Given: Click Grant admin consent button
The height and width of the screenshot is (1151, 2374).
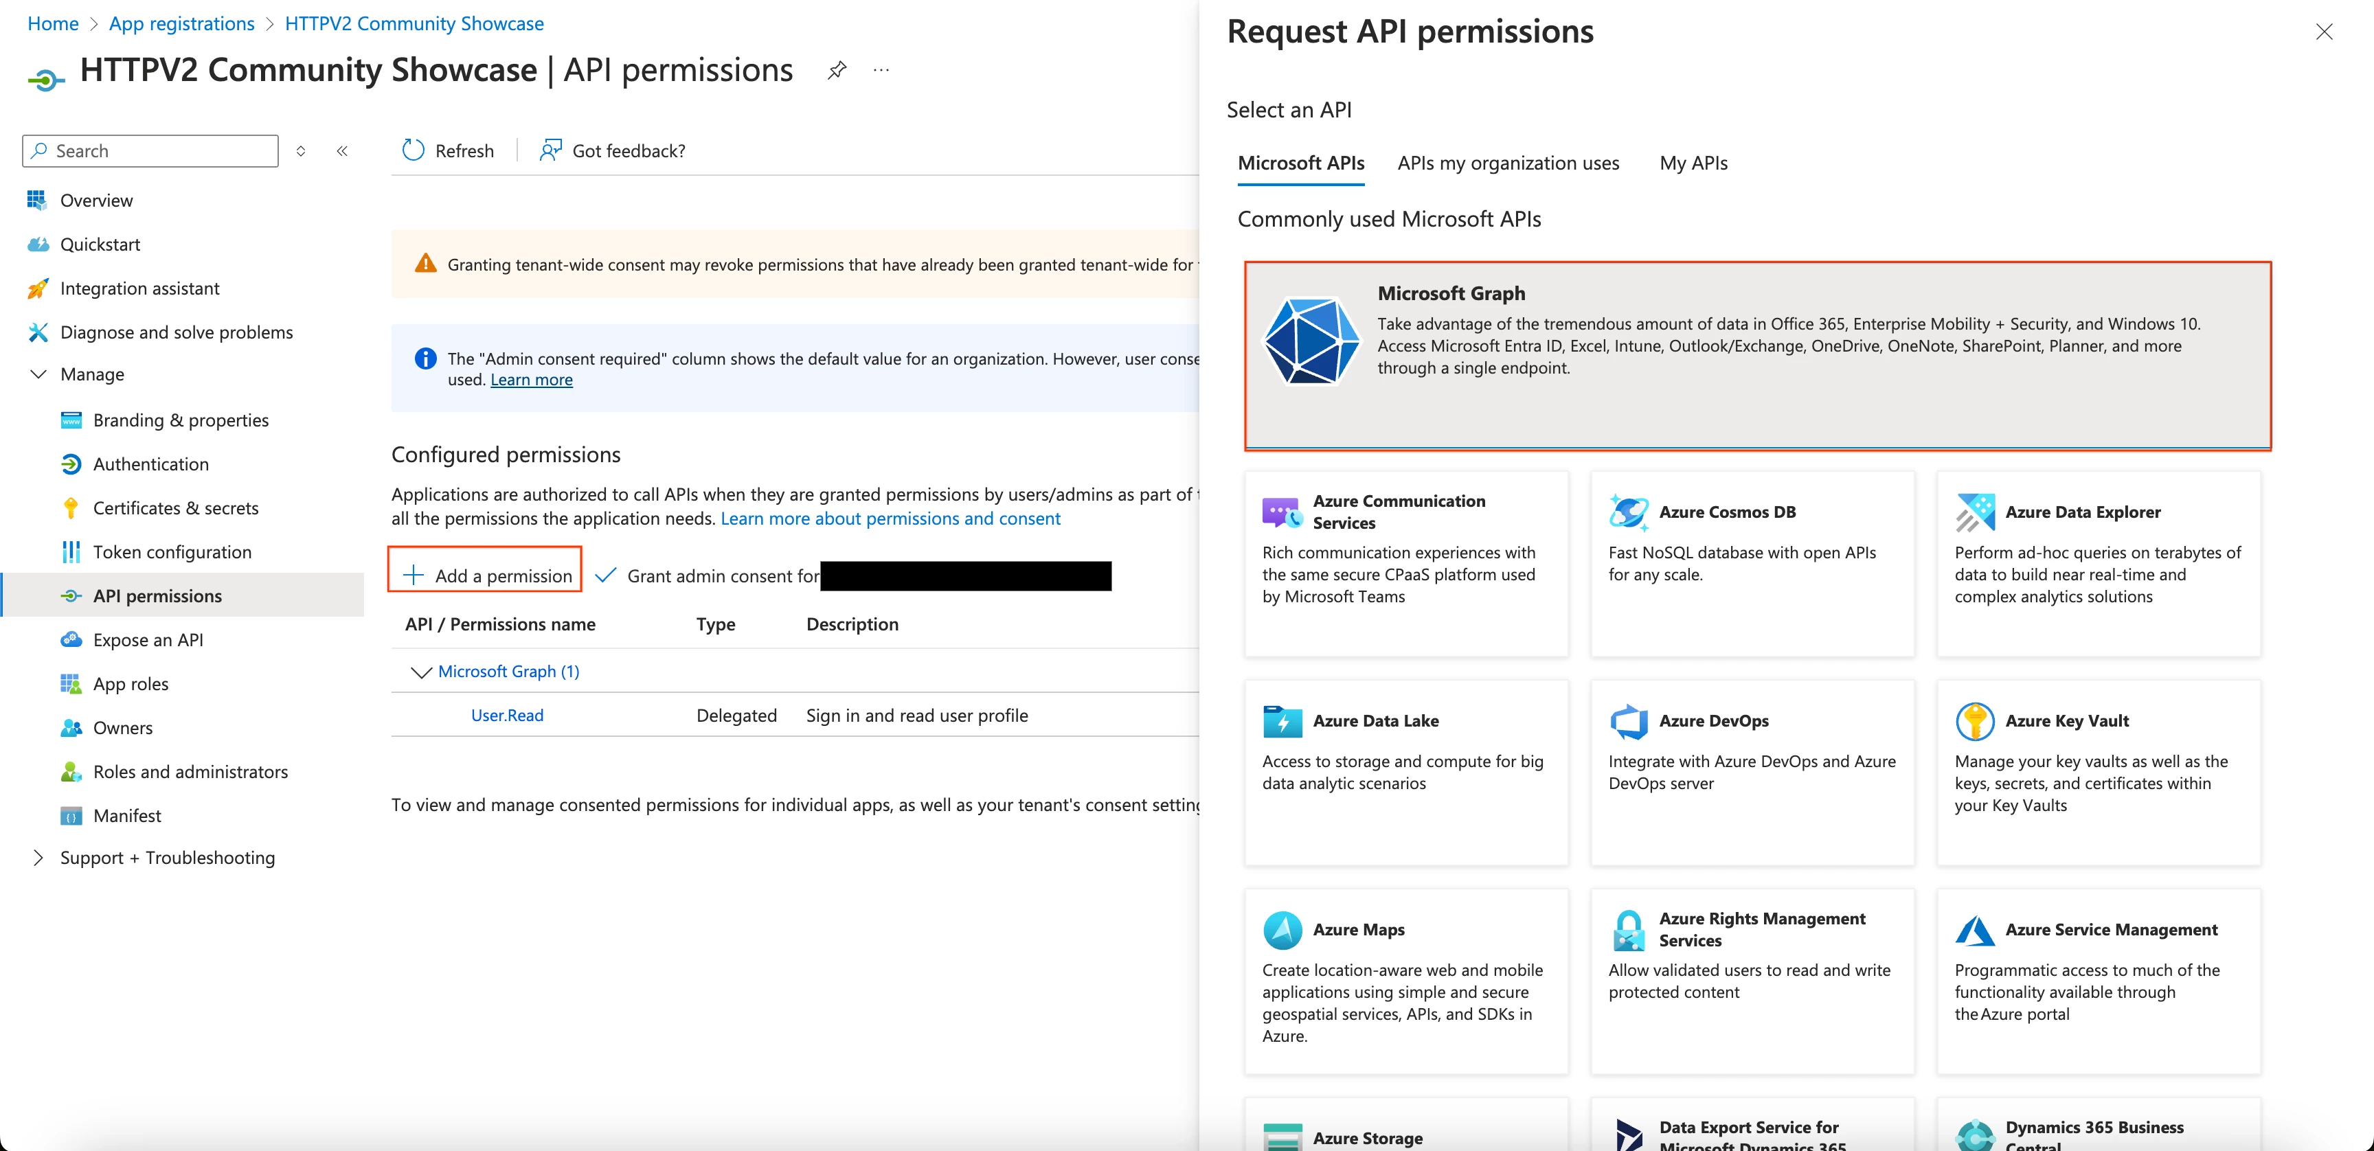Looking at the screenshot, I should (x=707, y=576).
